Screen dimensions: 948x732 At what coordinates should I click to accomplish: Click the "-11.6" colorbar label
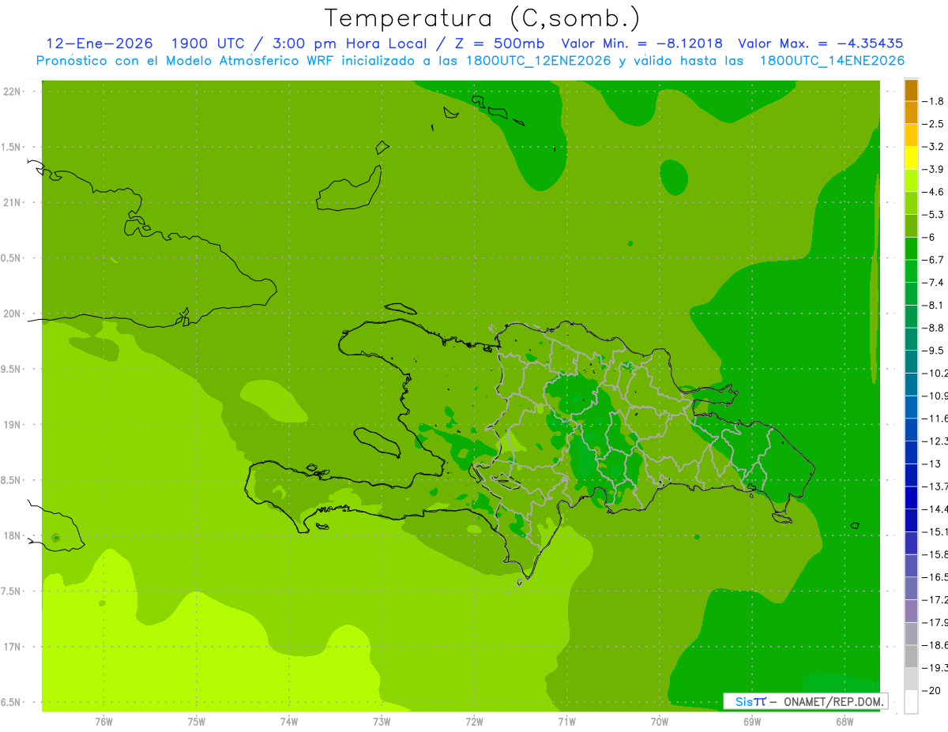click(935, 418)
